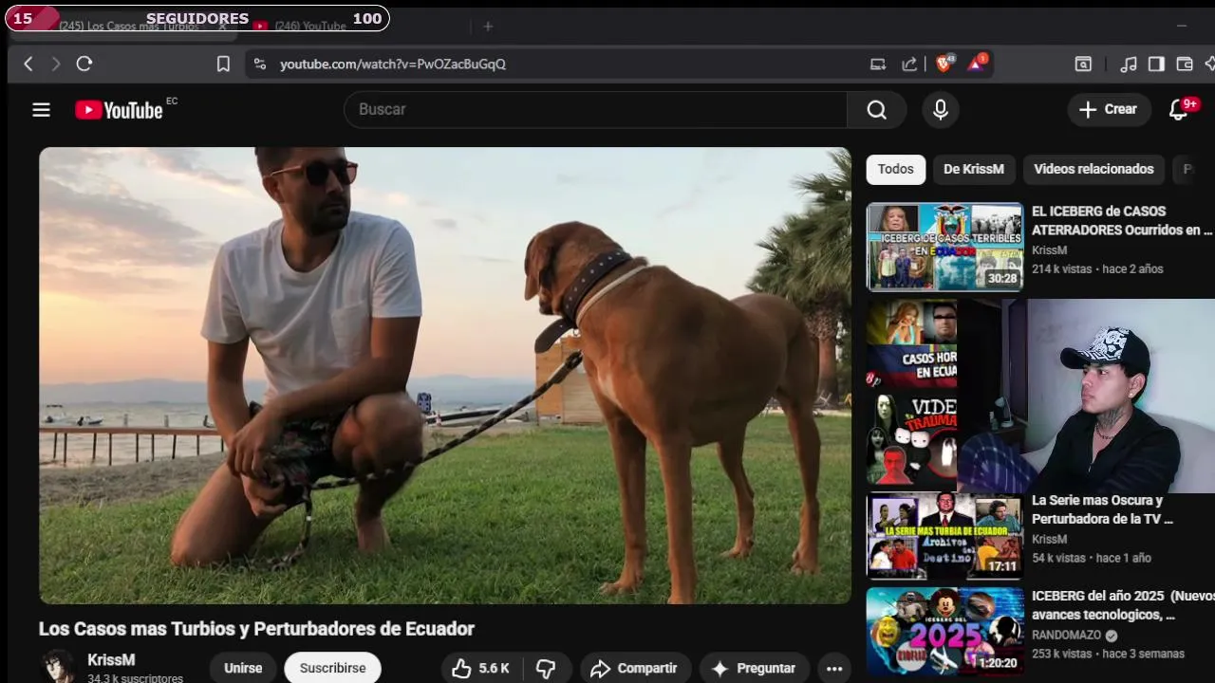
Task: Open site settings icon beside the URL
Action: [259, 64]
